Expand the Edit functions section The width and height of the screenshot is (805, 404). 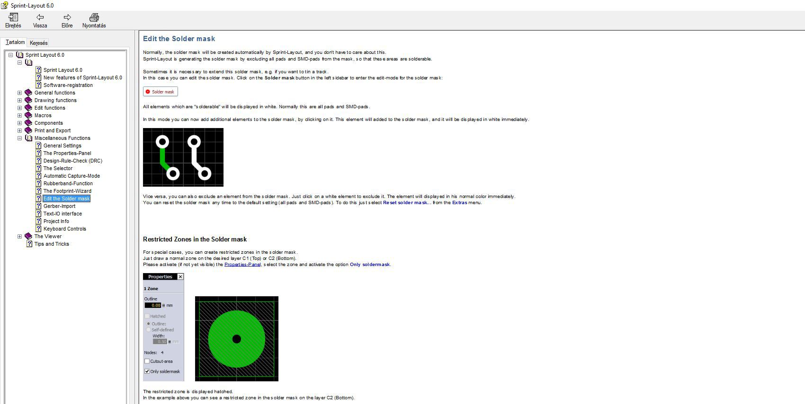pos(19,108)
